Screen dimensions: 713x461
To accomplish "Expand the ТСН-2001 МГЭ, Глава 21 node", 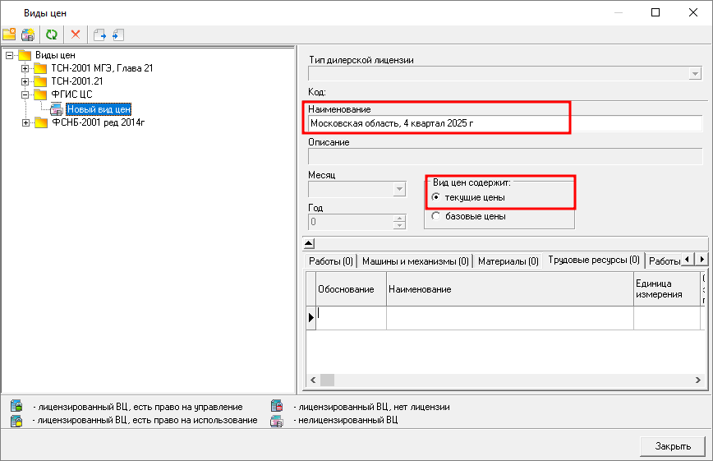I will pyautogui.click(x=25, y=68).
